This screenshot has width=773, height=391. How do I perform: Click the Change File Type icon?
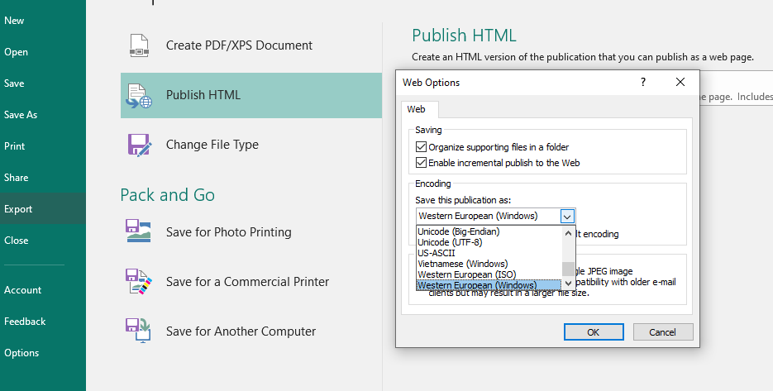click(140, 145)
